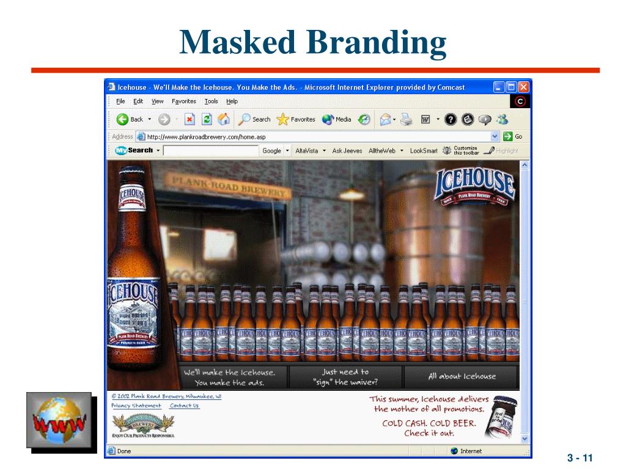Open the Privacy Statement link

[136, 405]
